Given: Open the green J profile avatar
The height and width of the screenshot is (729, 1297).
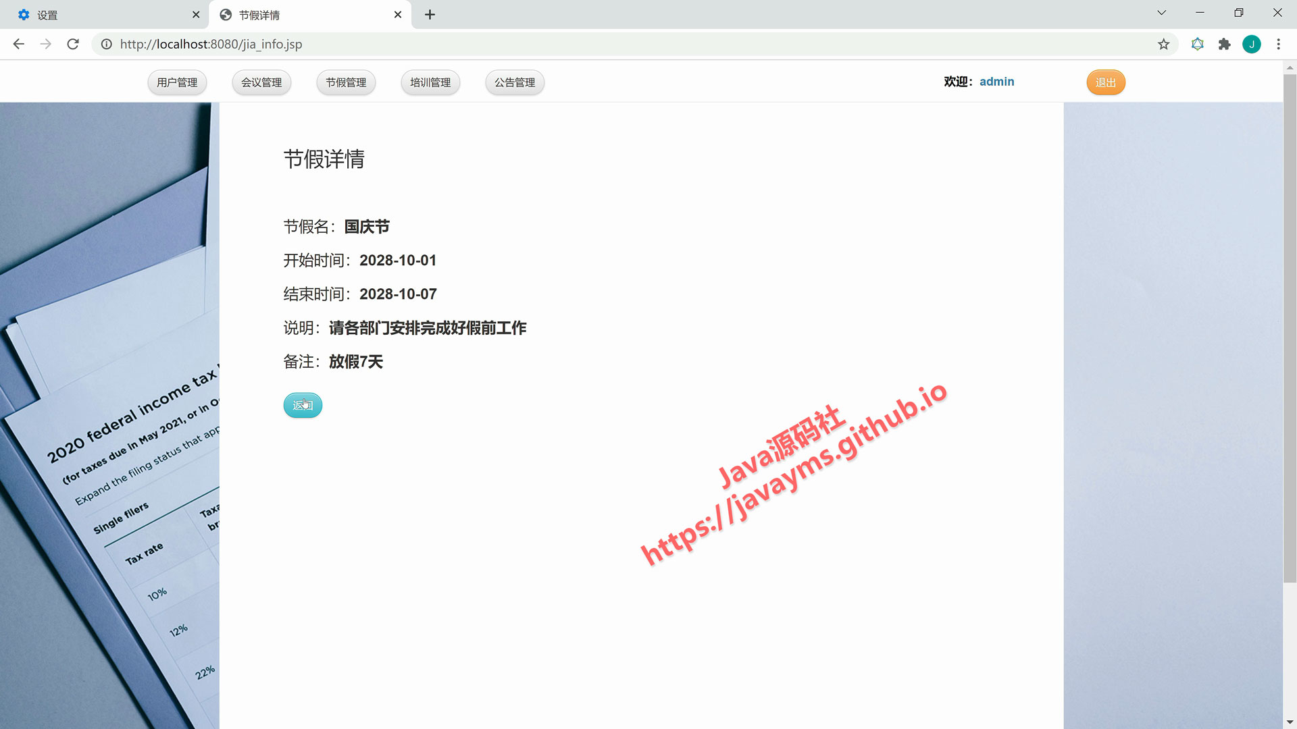Looking at the screenshot, I should click(x=1251, y=44).
